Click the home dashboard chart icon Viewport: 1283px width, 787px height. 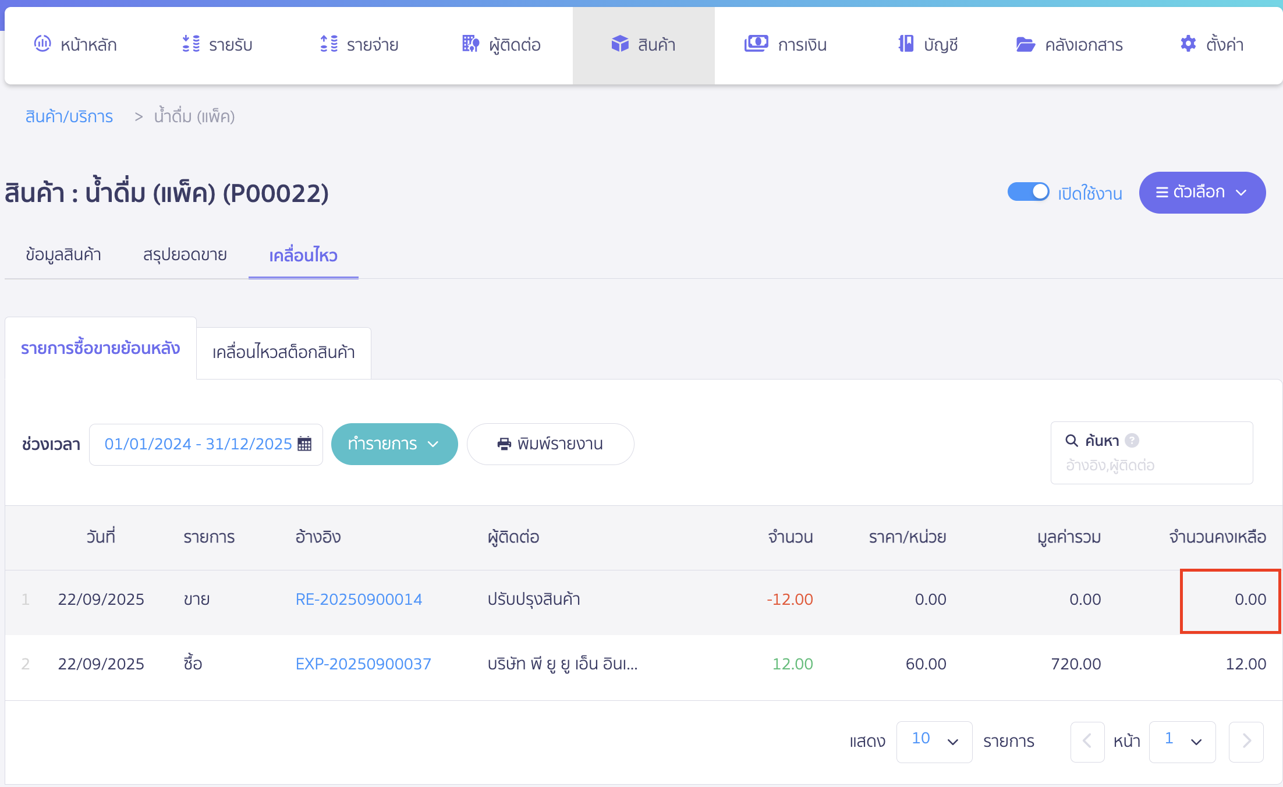tap(42, 44)
